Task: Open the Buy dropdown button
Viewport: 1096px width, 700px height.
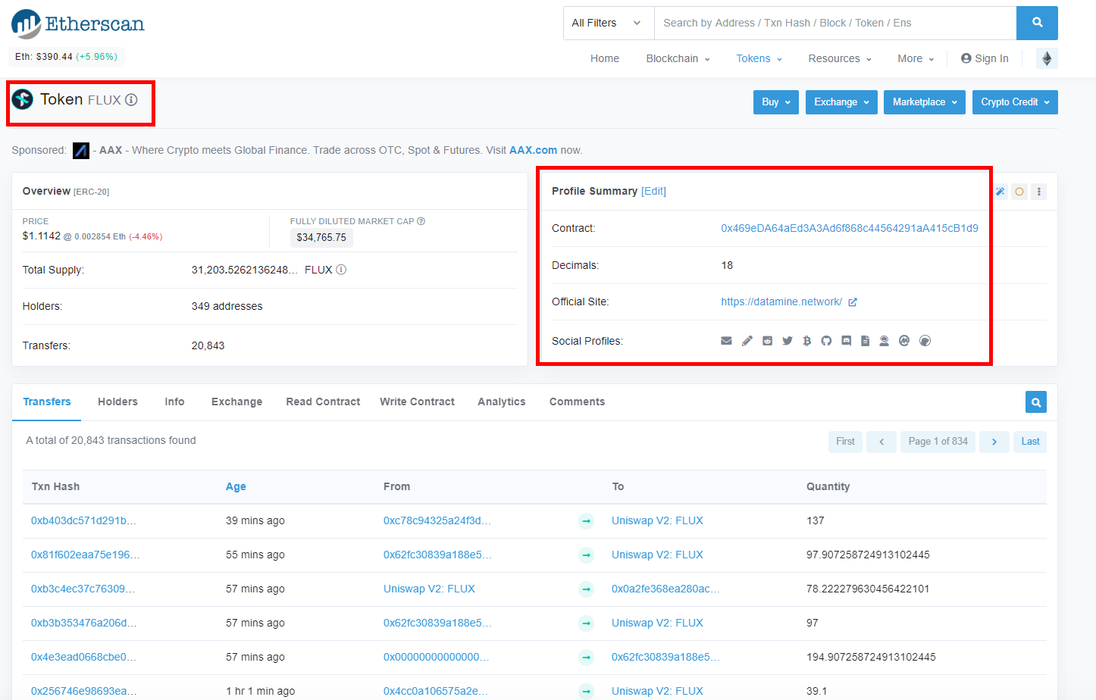Action: (776, 102)
